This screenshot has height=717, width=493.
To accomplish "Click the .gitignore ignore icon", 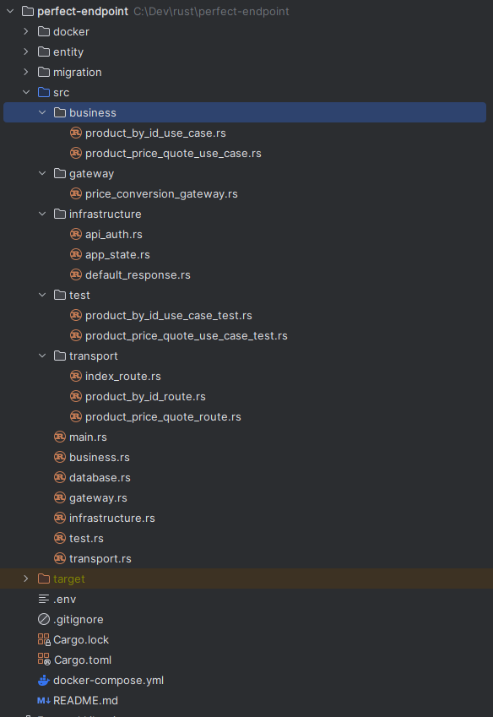I will pos(44,619).
